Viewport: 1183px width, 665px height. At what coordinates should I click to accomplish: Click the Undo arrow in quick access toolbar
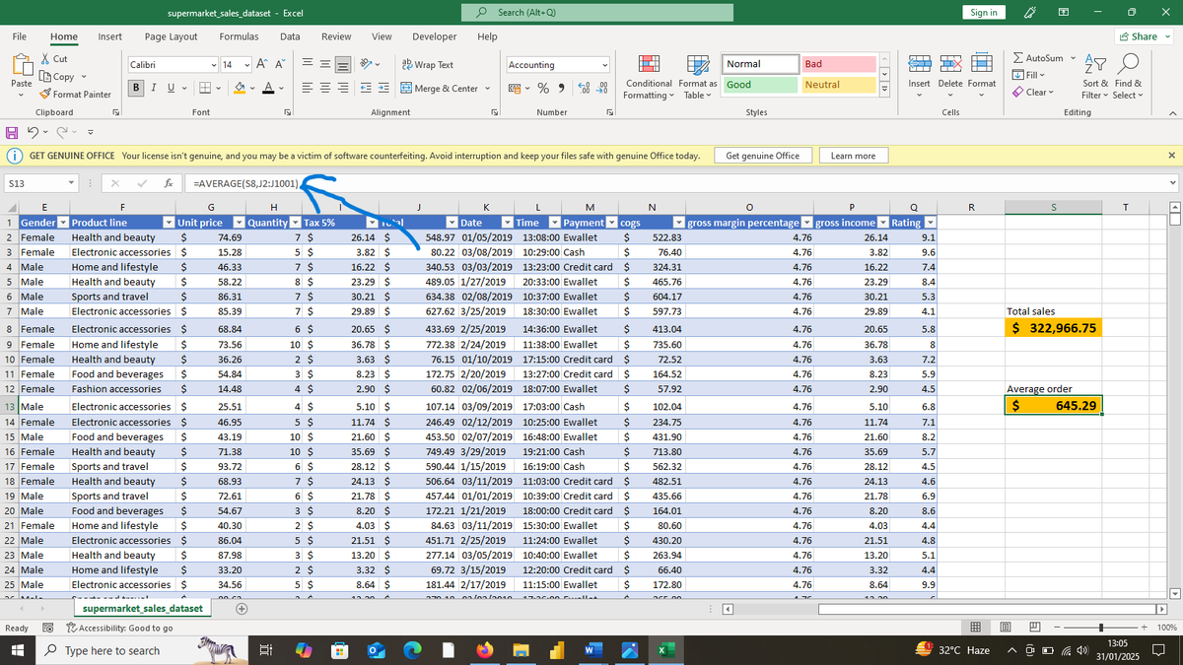point(32,131)
